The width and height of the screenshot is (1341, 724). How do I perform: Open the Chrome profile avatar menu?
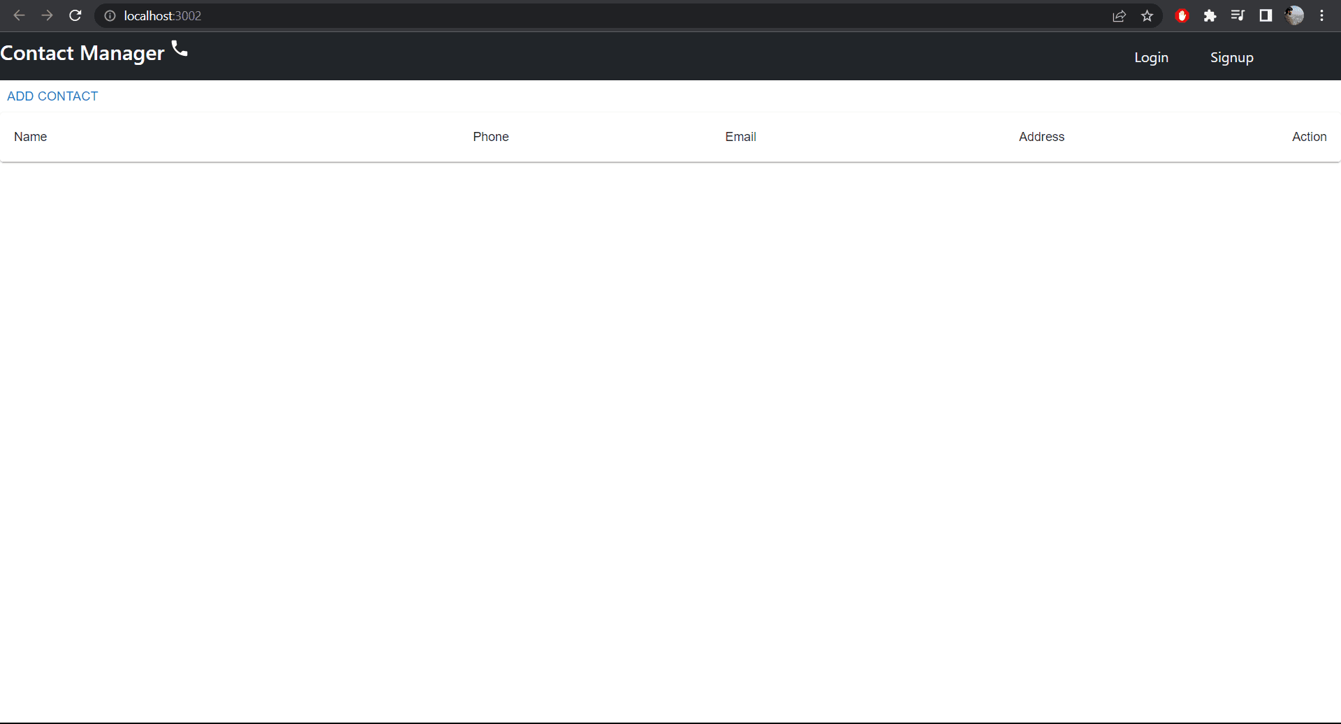(x=1296, y=15)
